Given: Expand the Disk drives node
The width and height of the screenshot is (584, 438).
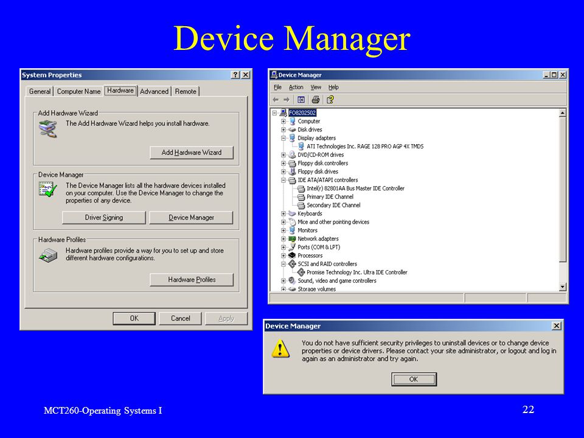Looking at the screenshot, I should point(283,130).
